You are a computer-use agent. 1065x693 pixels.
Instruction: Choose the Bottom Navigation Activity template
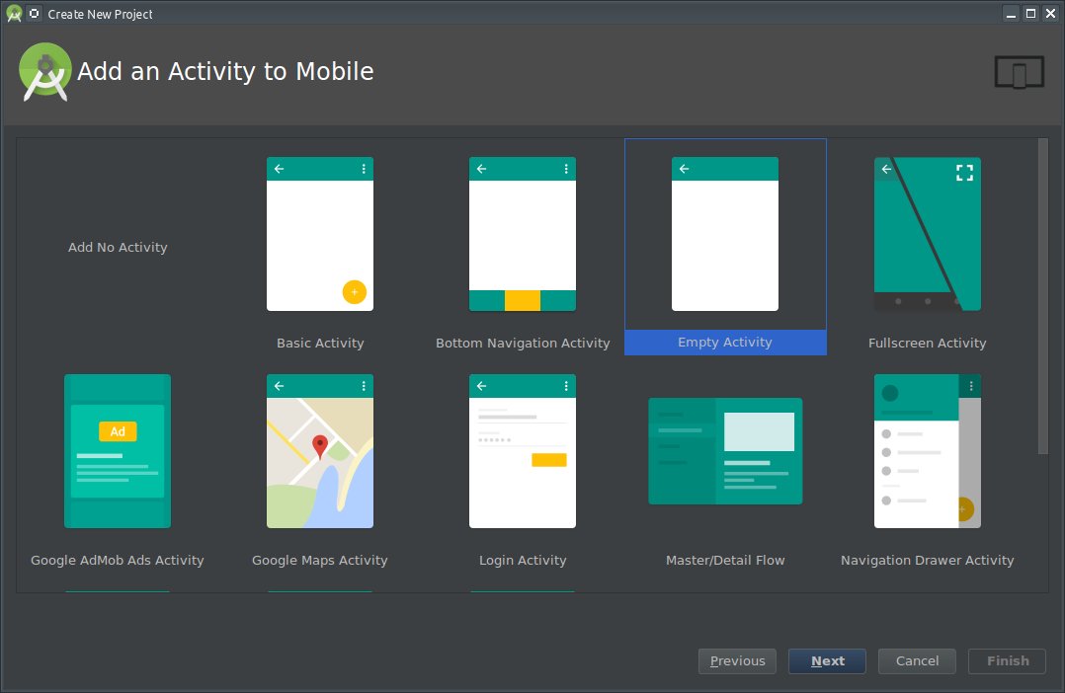522,234
